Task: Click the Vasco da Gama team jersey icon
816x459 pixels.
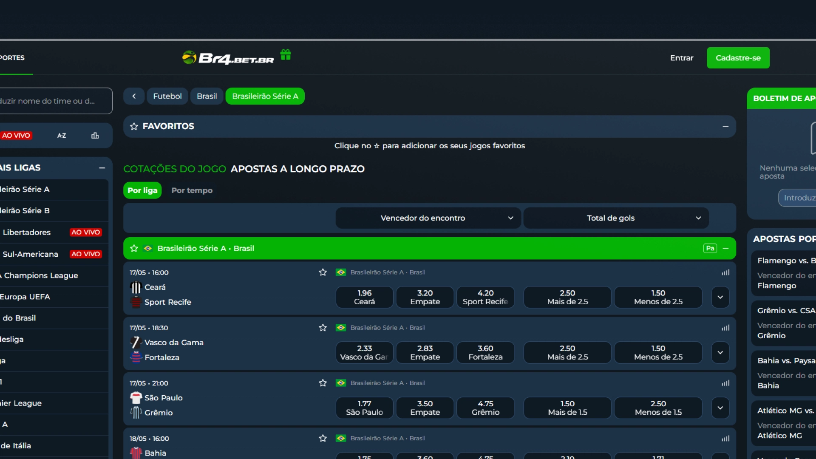Action: click(136, 343)
